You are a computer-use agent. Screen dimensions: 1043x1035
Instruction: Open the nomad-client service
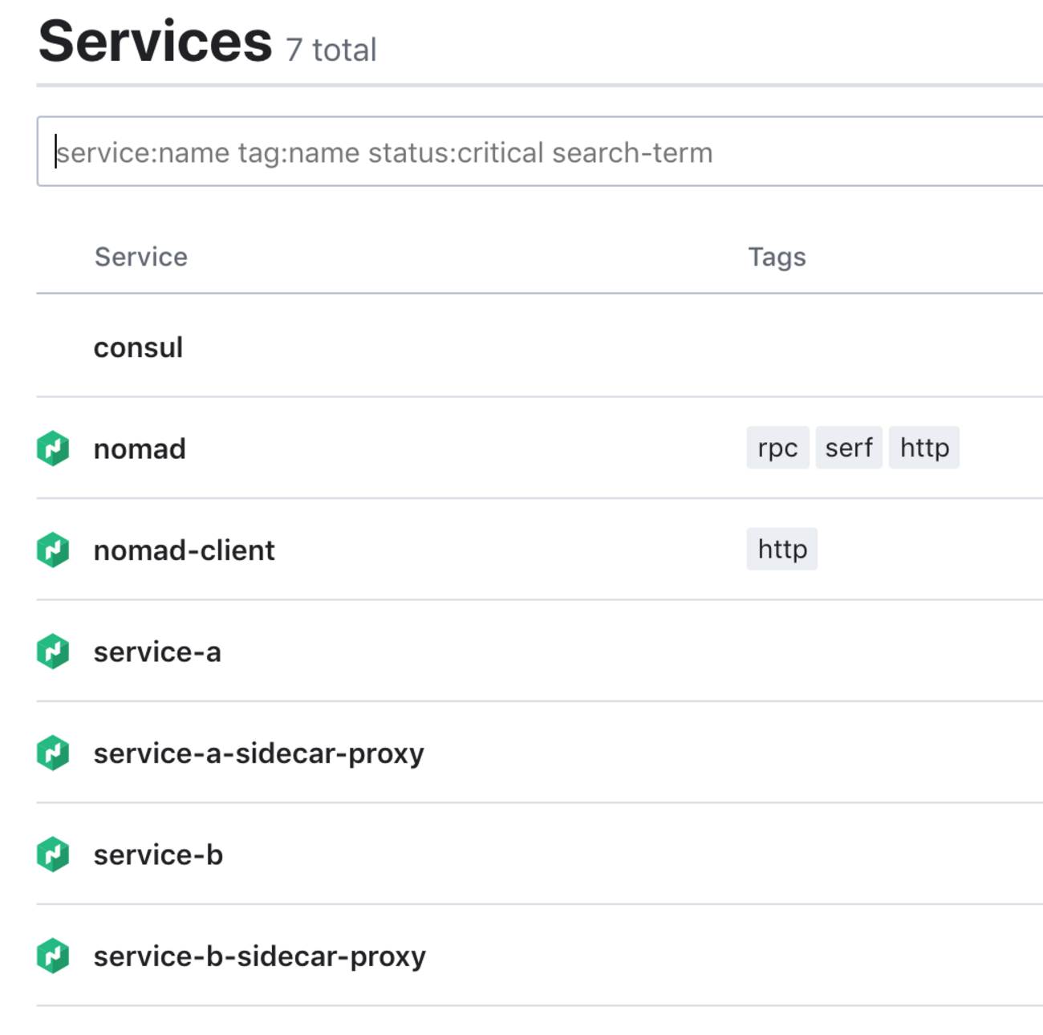coord(185,550)
